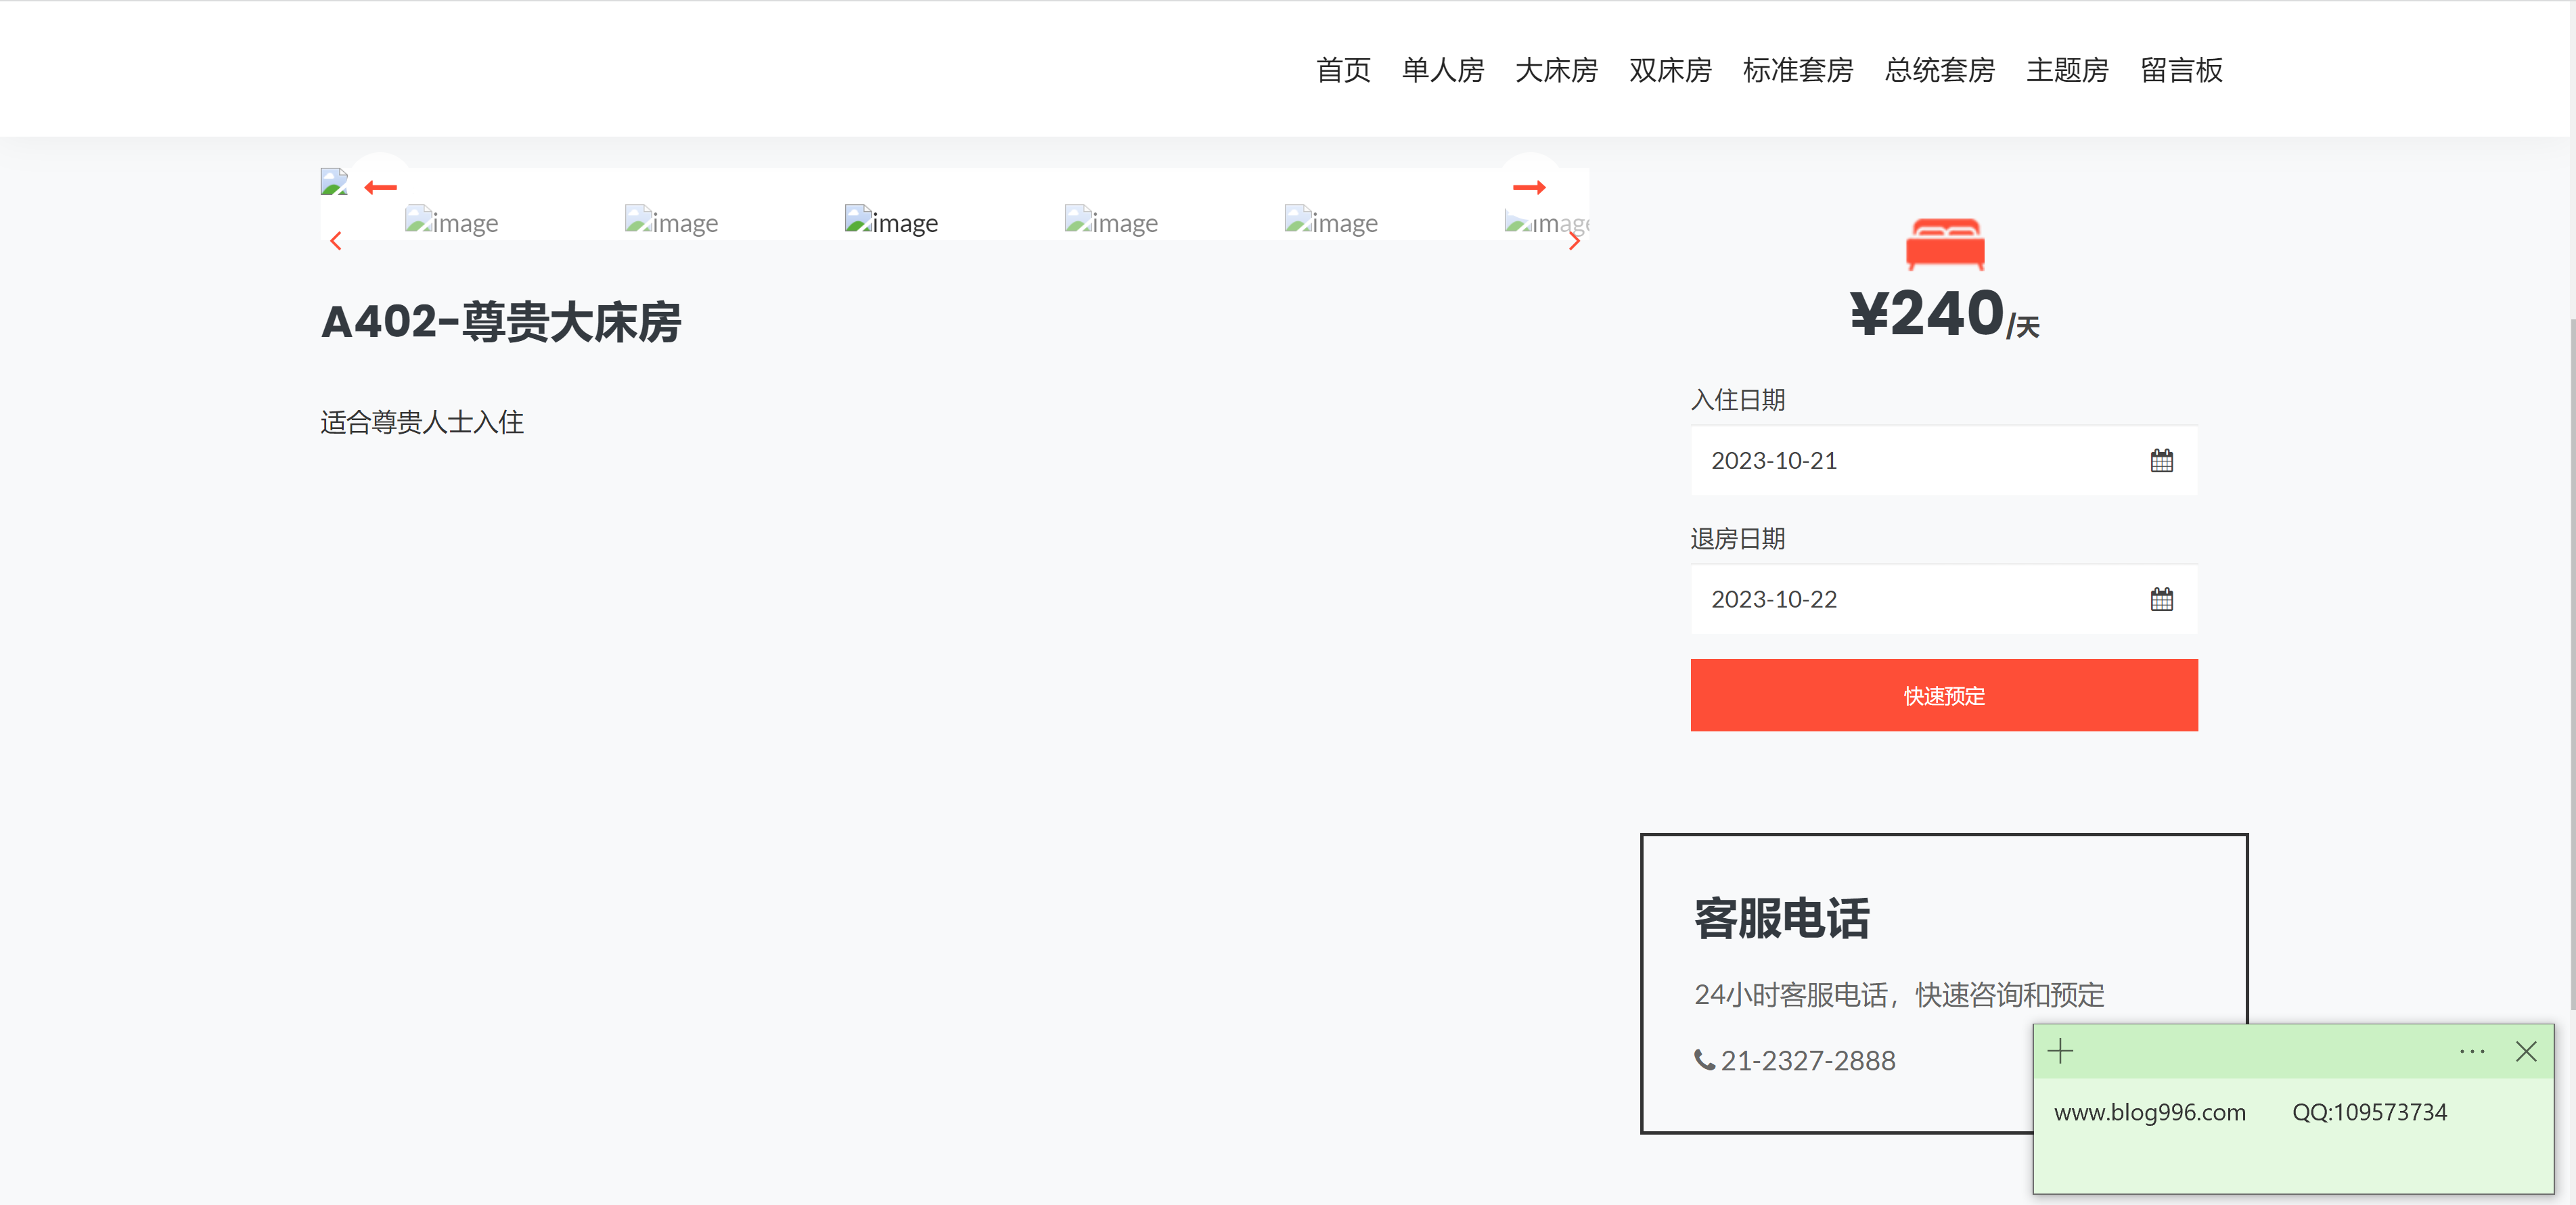Screen dimensions: 2576x1205
Task: Go to the 首页 menu item
Action: (1343, 70)
